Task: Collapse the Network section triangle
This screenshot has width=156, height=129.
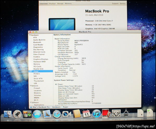Action: tap(30, 86)
